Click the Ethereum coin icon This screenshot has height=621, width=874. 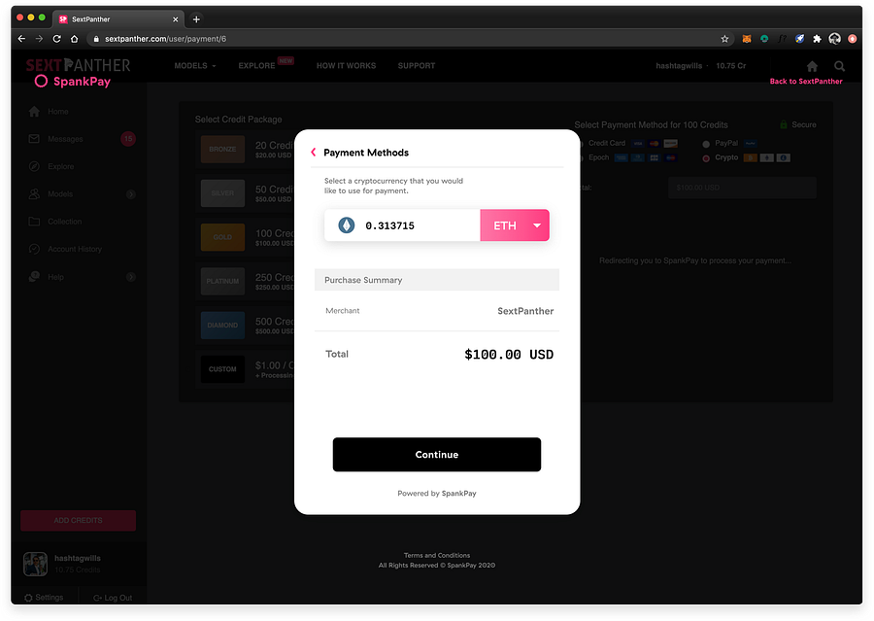346,225
